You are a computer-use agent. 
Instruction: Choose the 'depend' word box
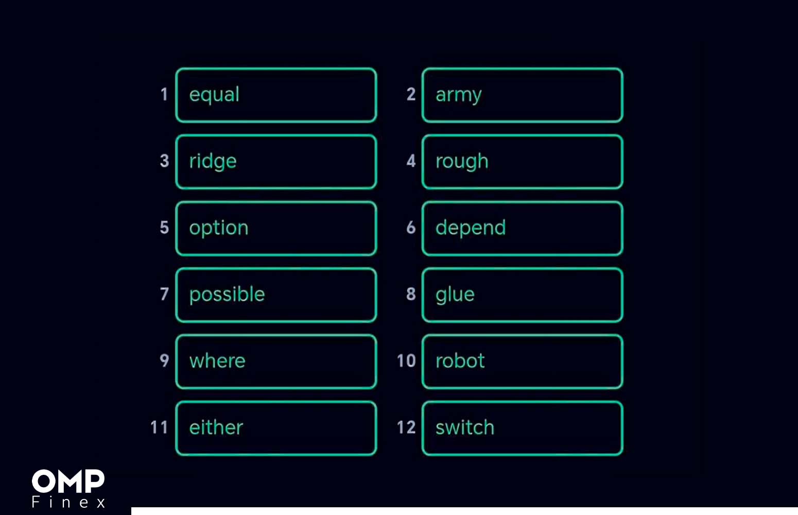pyautogui.click(x=523, y=229)
